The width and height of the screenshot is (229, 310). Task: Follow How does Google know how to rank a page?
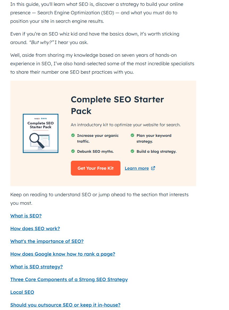(x=63, y=254)
